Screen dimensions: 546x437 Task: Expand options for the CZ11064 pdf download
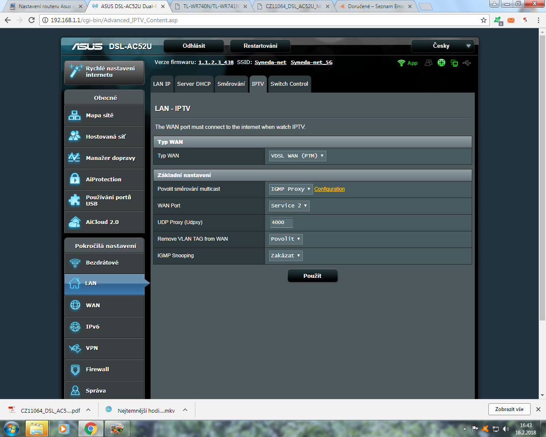(88, 410)
